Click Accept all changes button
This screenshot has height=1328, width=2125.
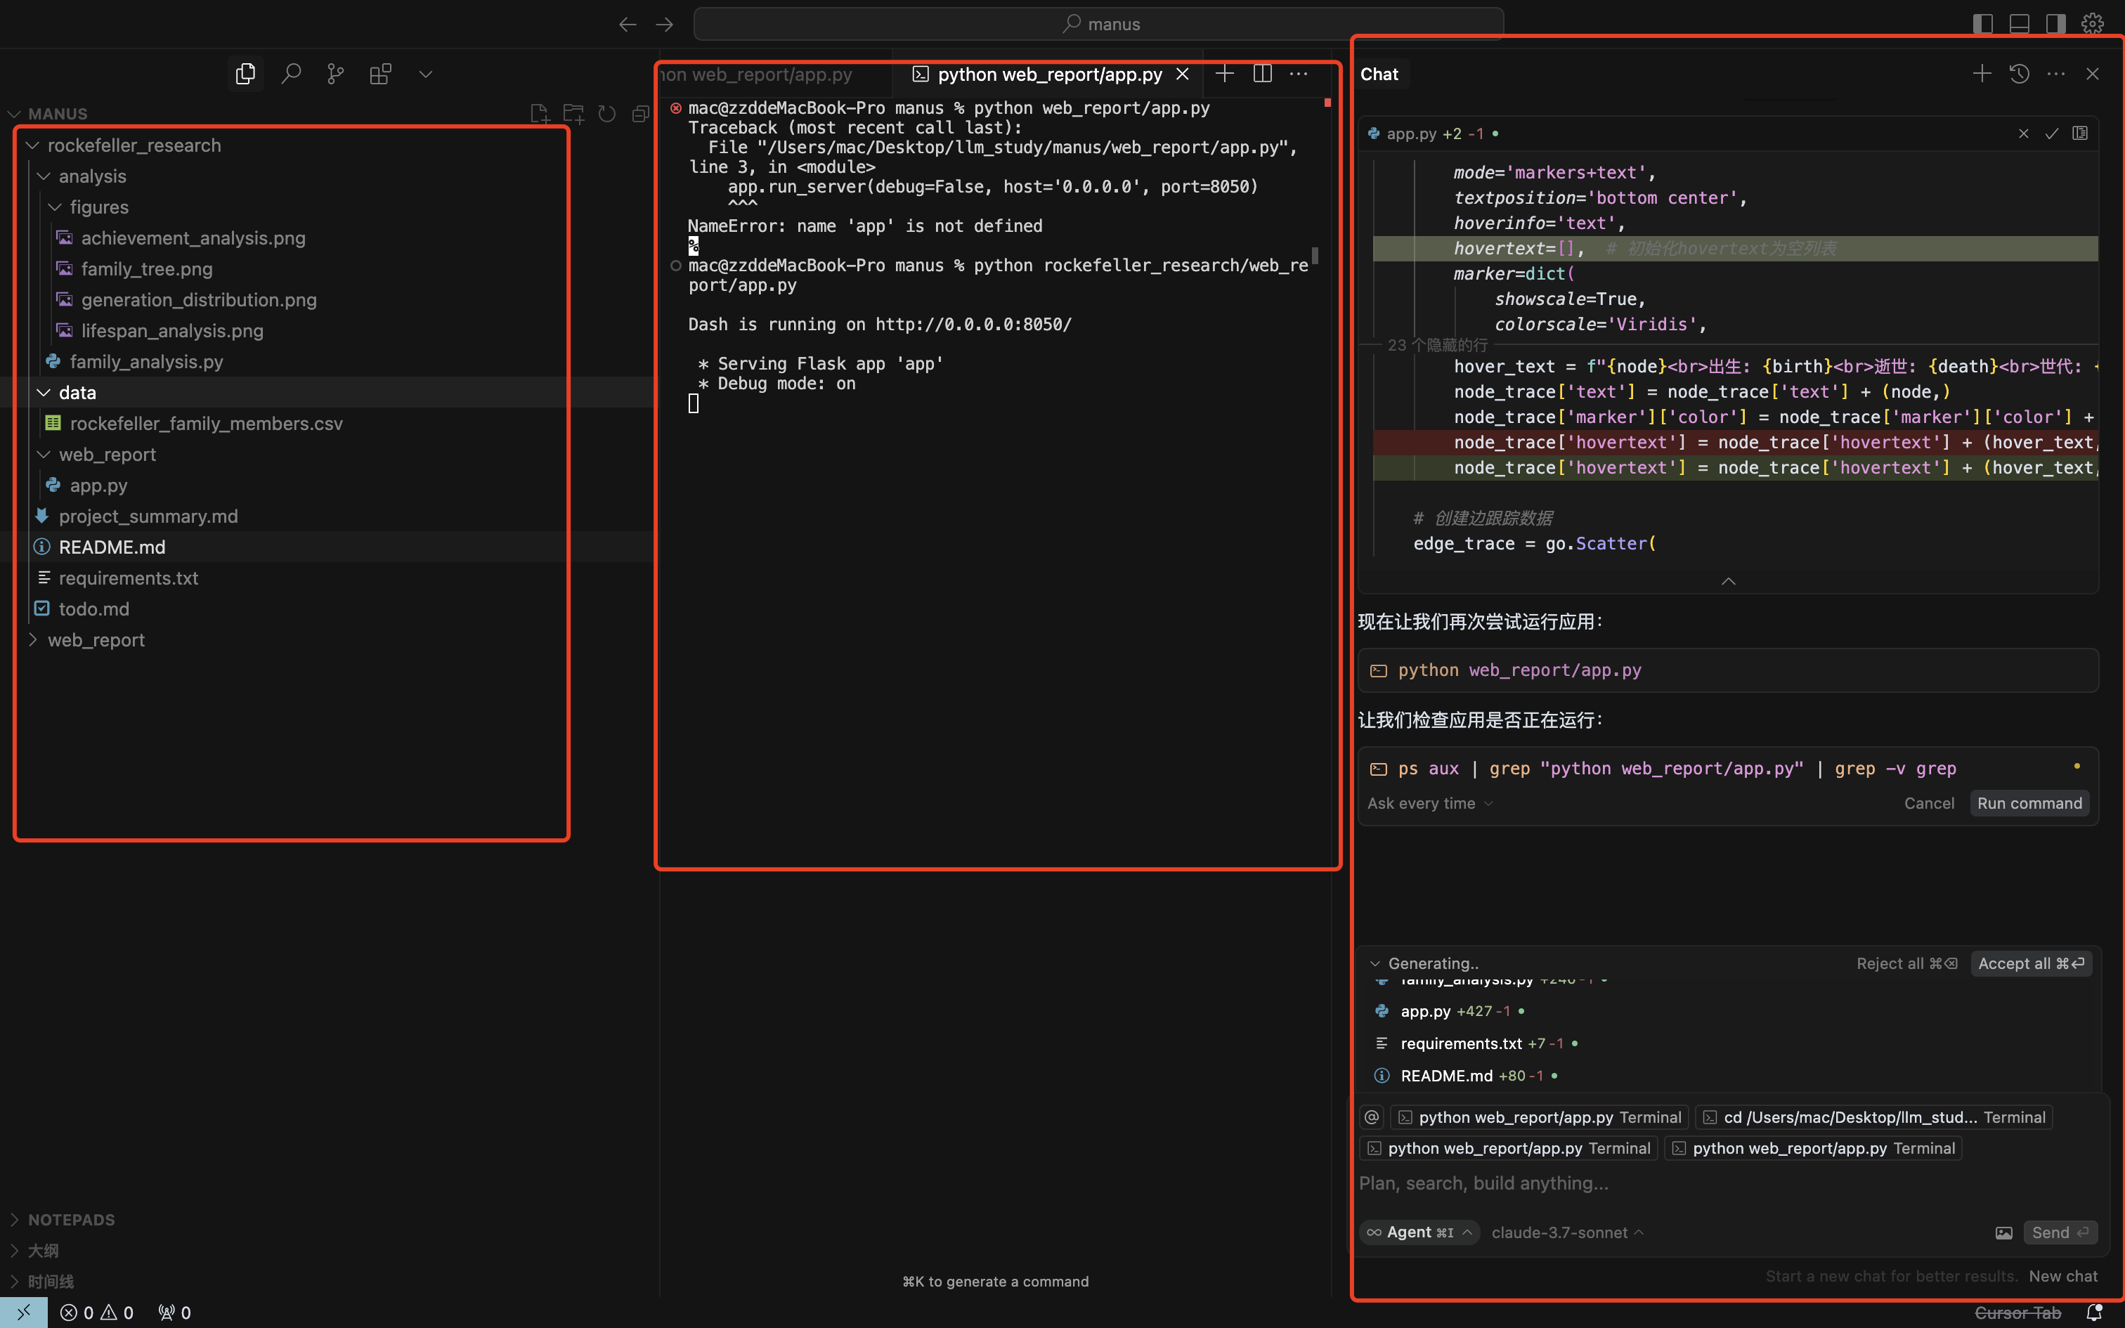tap(2030, 963)
